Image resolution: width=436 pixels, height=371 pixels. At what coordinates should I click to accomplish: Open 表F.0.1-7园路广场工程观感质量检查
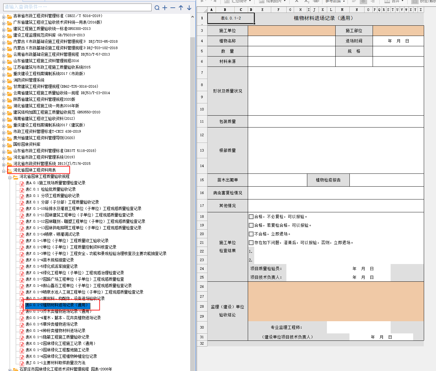(x=75, y=279)
